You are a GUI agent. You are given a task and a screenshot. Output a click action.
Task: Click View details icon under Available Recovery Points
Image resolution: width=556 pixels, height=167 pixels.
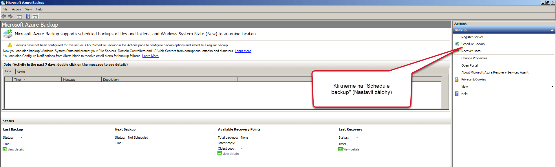tap(220, 153)
